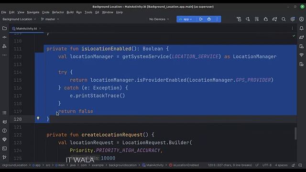Click the Attach Debugger toolbar icon
Image resolution: width=306 pixels, height=172 pixels.
(x=266, y=19)
